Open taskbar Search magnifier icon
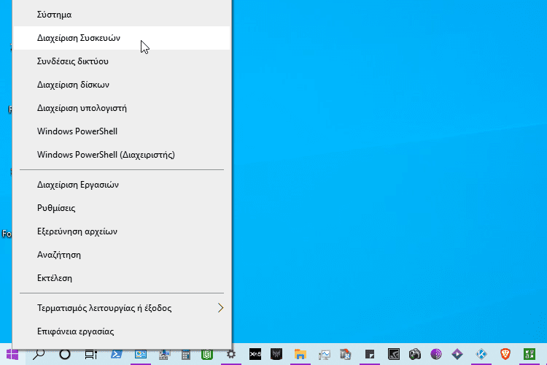The height and width of the screenshot is (365, 547). 39,355
